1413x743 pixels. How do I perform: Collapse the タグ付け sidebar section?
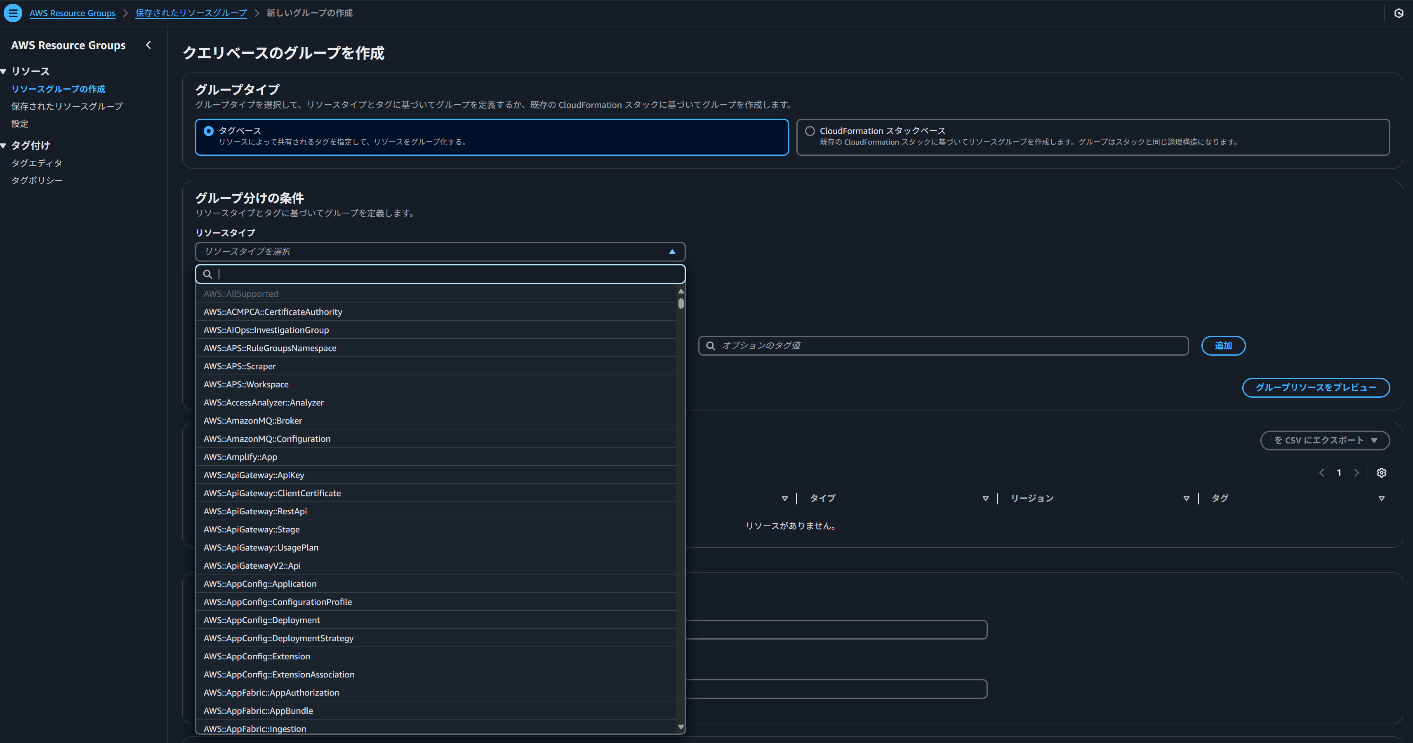click(x=4, y=145)
